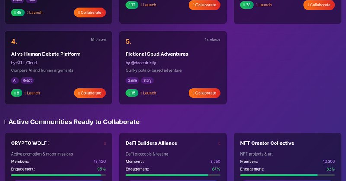Click the Engagement label in the DeFi Builders card

(x=138, y=169)
